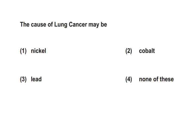
Task: Click the word 'of' in the question
Action: (x=50, y=24)
